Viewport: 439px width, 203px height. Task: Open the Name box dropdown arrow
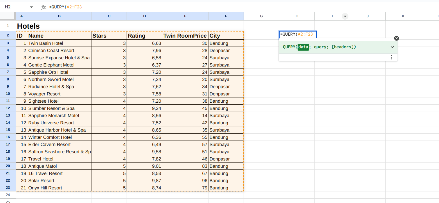[31, 7]
